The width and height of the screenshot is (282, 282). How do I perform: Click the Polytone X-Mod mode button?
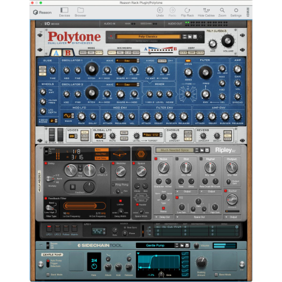click(162, 61)
